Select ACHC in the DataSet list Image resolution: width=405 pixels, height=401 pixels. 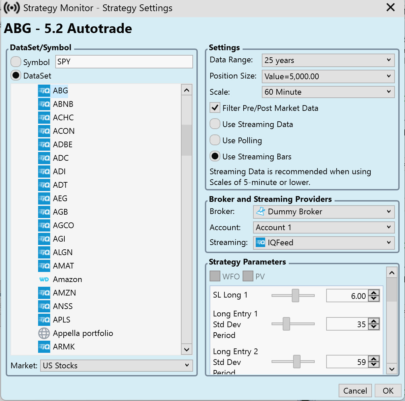pyautogui.click(x=63, y=118)
